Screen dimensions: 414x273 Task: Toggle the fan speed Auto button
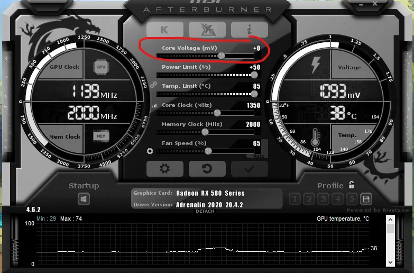pyautogui.click(x=259, y=156)
